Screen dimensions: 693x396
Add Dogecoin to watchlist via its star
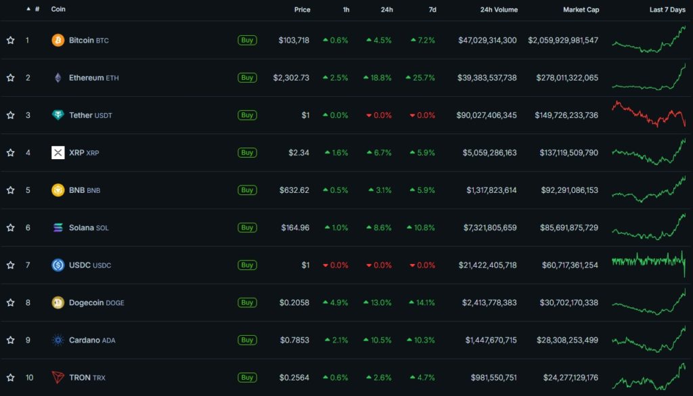pyautogui.click(x=9, y=303)
